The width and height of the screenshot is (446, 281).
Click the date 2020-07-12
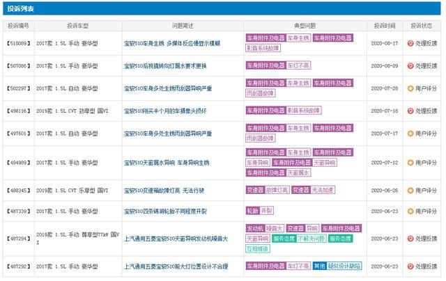[x=385, y=163]
